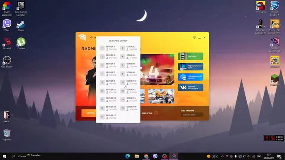Screen dimensions: 285x160
Task: Open the Bloody7 desktop shortcut
Action: pyautogui.click(x=7, y=44)
